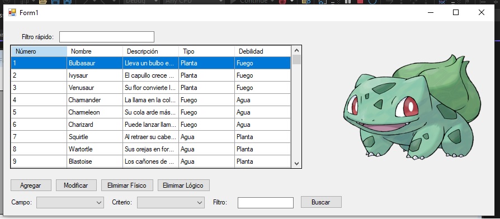Click the Planta weakness cell in Squirtle row
The width and height of the screenshot is (500, 219).
pos(262,137)
